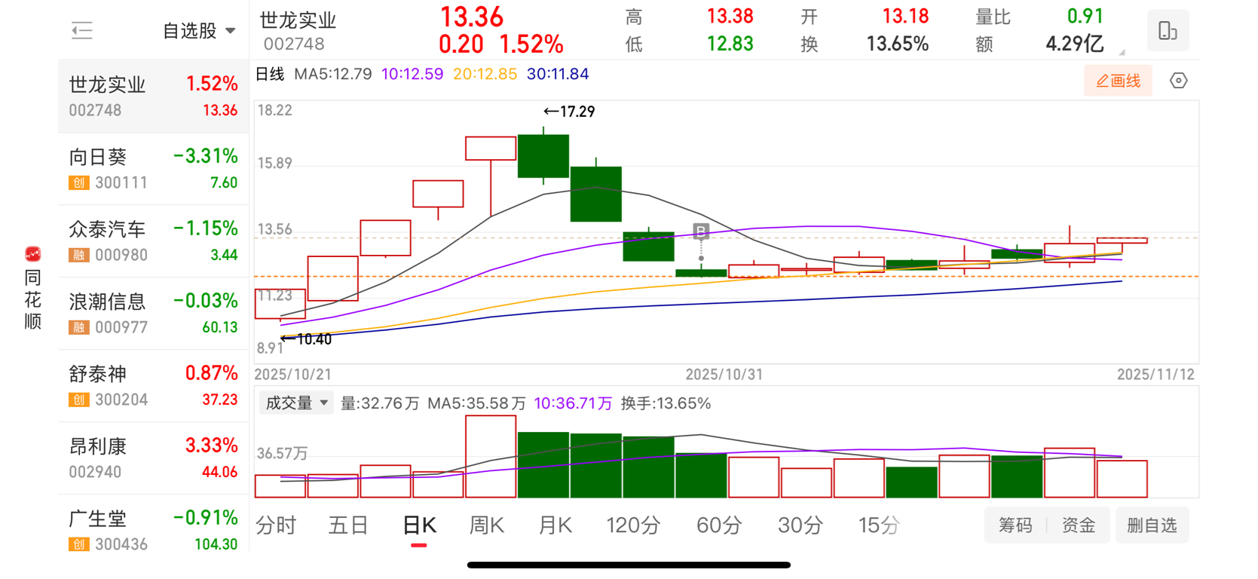Select the 日K tab
This screenshot has height=579, width=1258.
click(x=419, y=525)
